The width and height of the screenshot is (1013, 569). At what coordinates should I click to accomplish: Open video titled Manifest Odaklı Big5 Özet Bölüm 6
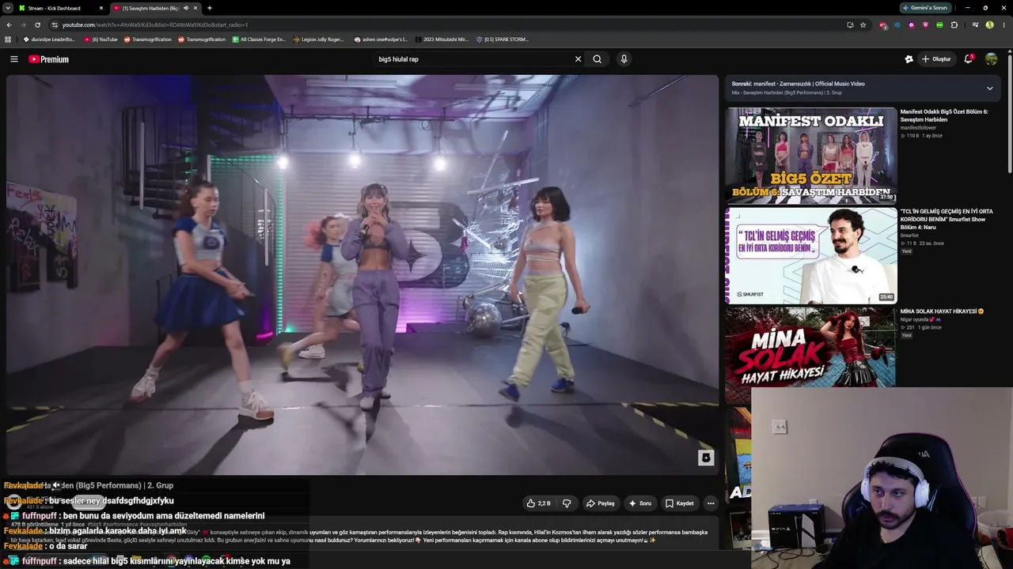(x=944, y=115)
